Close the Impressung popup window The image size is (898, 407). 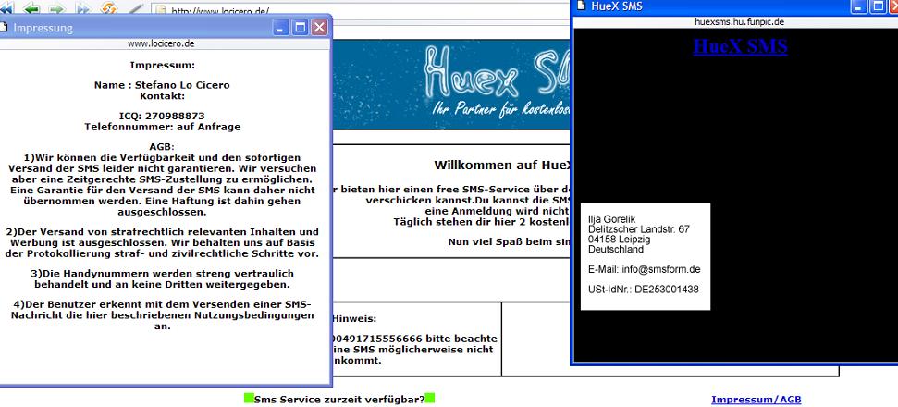pos(319,27)
